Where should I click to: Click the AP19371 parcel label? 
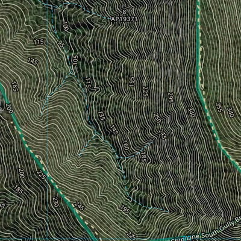(124, 19)
